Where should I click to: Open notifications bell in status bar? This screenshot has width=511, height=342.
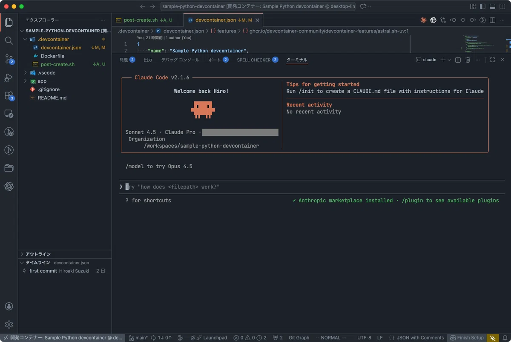pyautogui.click(x=505, y=338)
